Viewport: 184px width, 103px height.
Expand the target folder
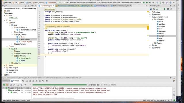(5, 66)
